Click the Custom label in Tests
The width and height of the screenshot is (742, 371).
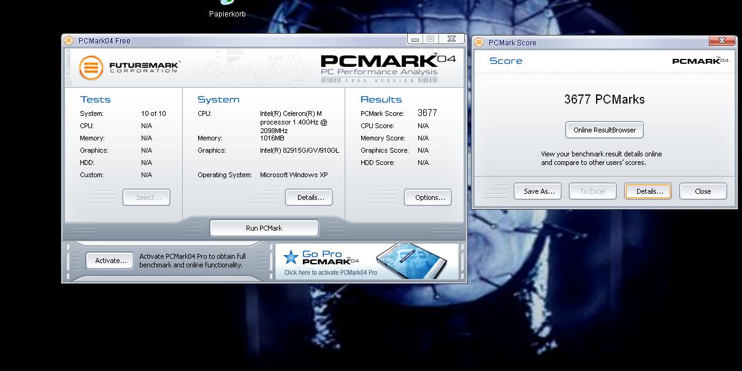[91, 175]
